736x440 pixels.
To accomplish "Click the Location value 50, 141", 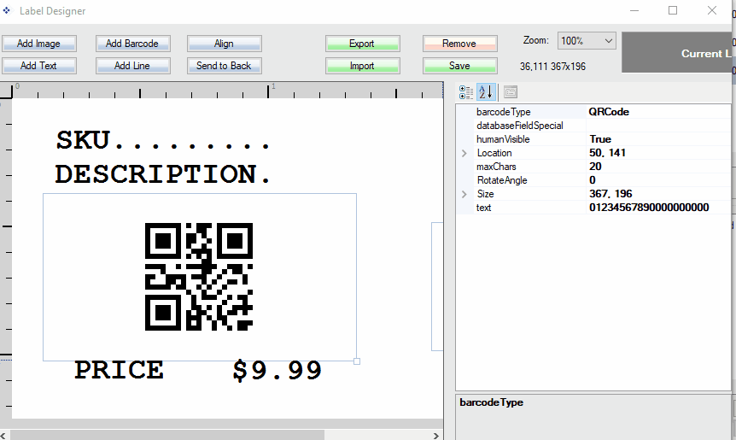I will pos(658,153).
